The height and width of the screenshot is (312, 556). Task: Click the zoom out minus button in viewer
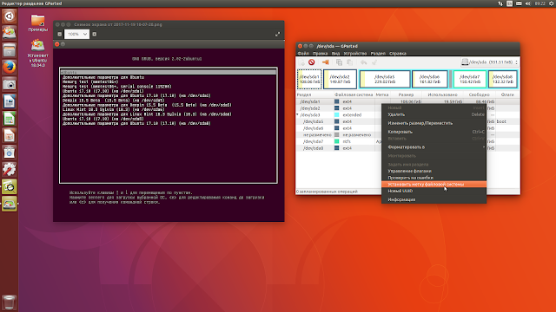point(60,35)
